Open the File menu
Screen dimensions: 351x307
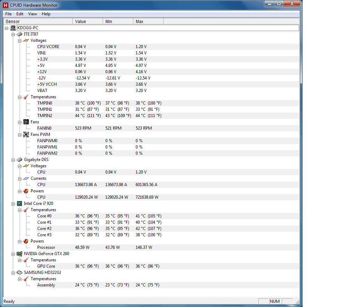(8, 14)
